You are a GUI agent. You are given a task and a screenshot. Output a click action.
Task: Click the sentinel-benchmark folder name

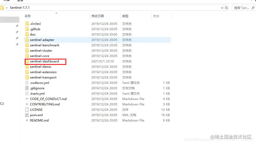point(45,45)
